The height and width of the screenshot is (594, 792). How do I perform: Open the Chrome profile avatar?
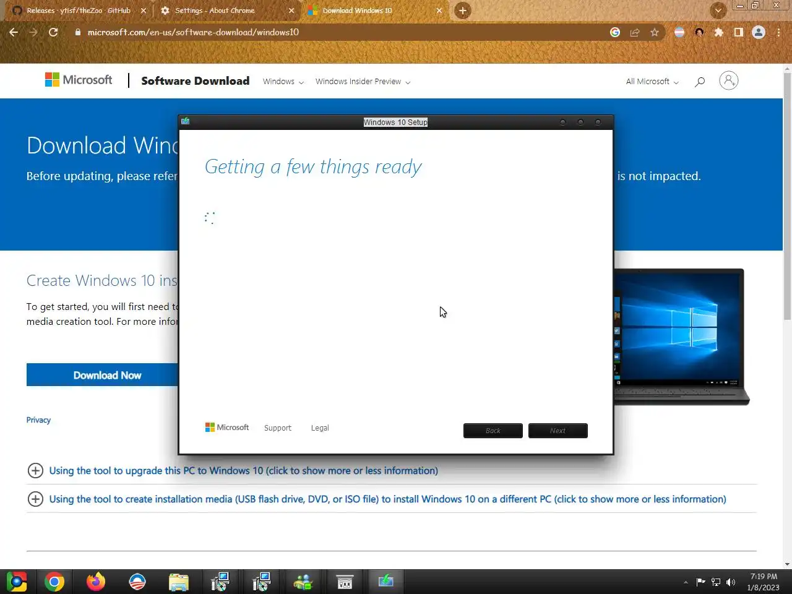(x=759, y=32)
